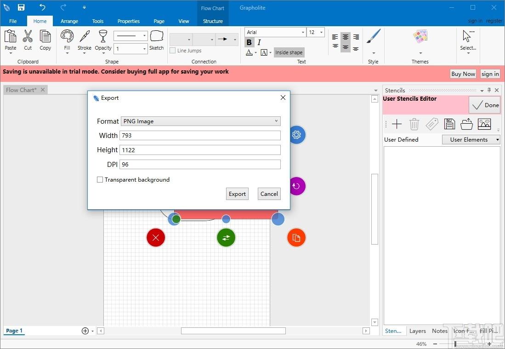Screen dimensions: 505x349
Task: Open the Layers panel tab
Action: [417, 331]
